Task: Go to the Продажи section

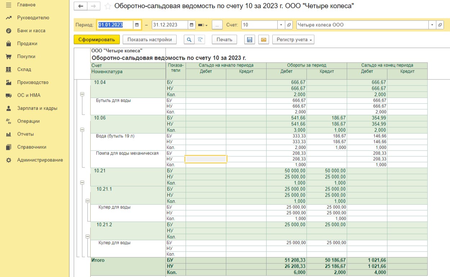Action: point(27,43)
